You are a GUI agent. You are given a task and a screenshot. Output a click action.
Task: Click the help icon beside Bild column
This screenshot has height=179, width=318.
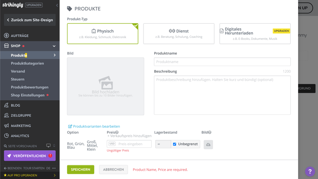click(x=209, y=132)
